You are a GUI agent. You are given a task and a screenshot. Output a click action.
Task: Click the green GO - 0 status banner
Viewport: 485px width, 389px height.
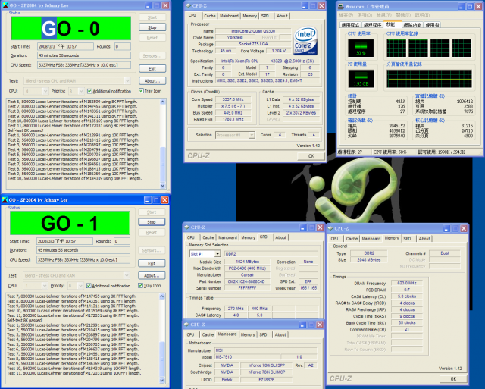[70, 28]
